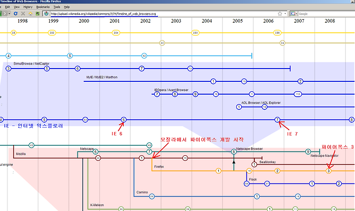The width and height of the screenshot is (355, 211).
Task: Select the SeaMonkey version 1 marker
Action: 254,164
